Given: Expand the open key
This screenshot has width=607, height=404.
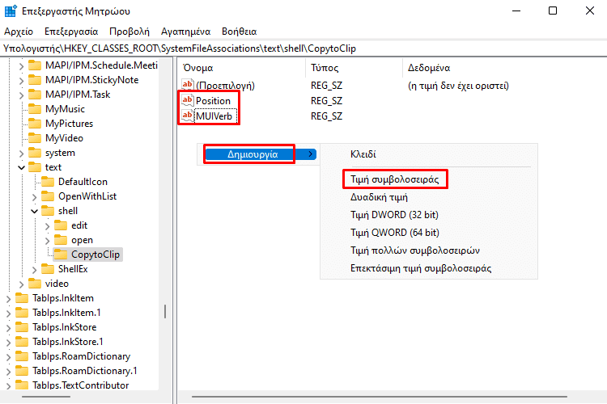Looking at the screenshot, I should point(47,241).
